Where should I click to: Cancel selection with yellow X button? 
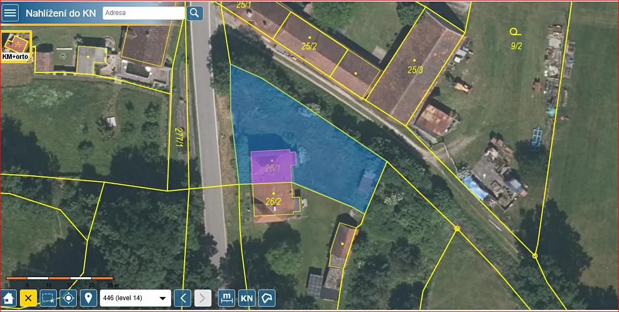28,298
